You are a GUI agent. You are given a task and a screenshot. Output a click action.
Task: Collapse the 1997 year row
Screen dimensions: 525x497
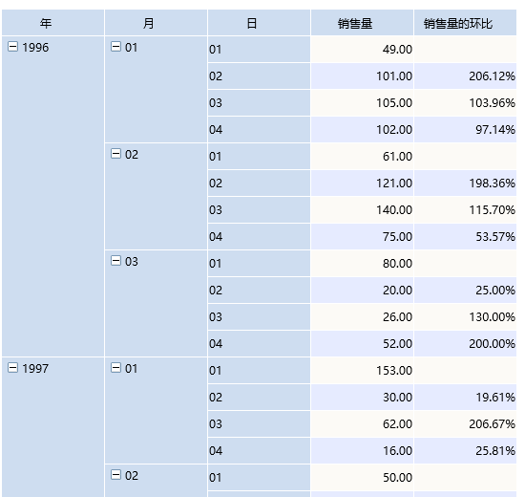(x=12, y=368)
